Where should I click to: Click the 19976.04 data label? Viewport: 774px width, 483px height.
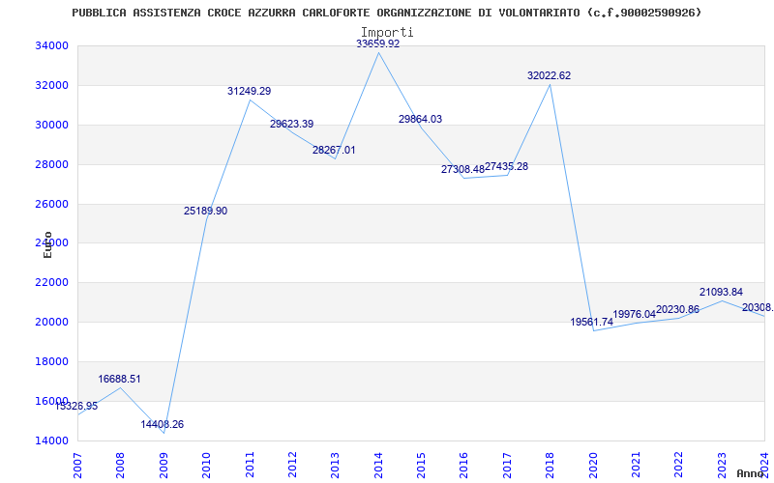(x=635, y=315)
